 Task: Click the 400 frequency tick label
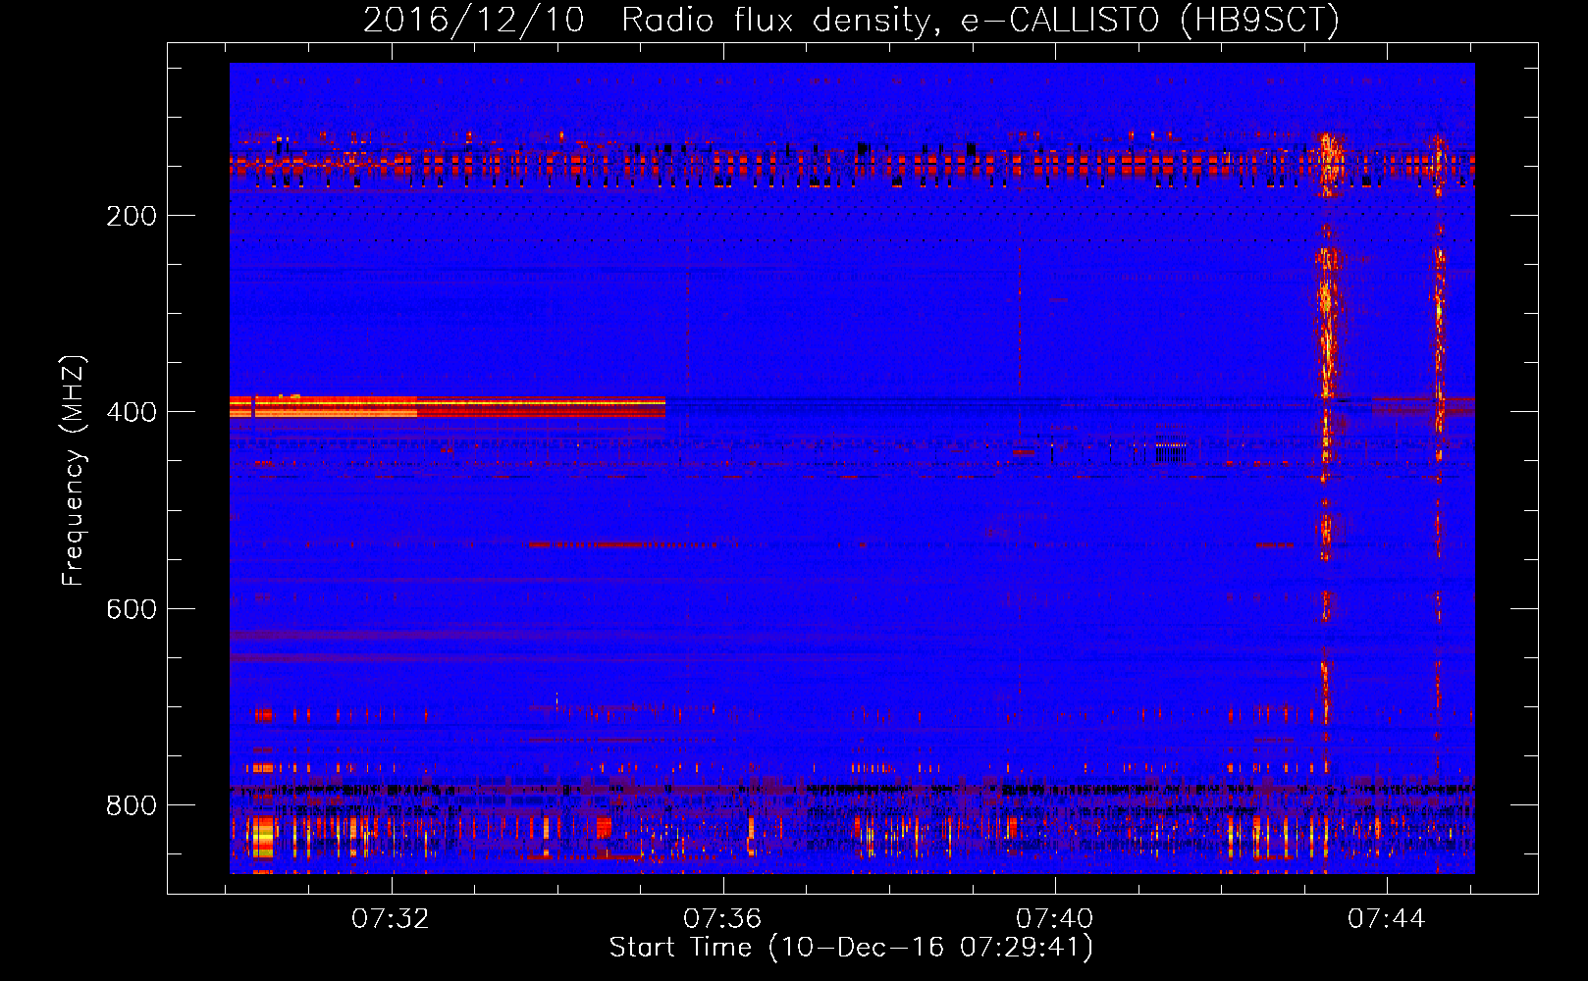132,412
